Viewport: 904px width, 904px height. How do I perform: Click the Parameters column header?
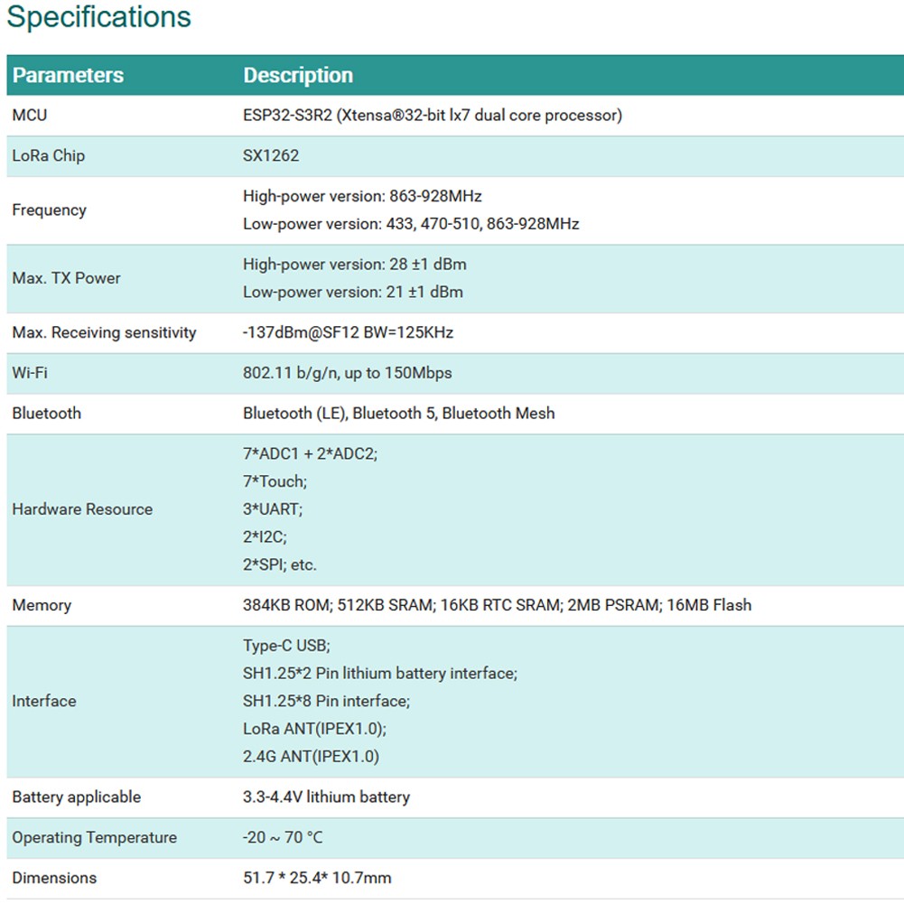point(68,75)
